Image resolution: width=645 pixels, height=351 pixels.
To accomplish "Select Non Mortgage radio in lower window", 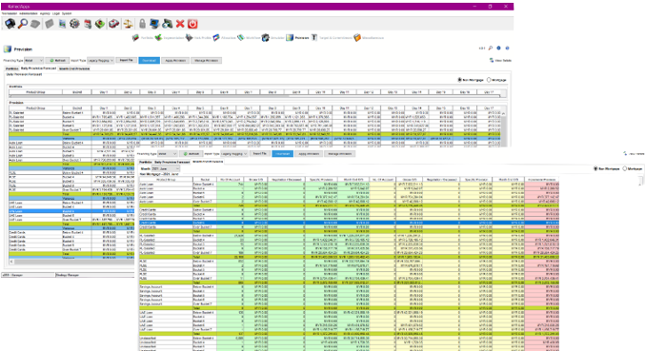I will tap(595, 168).
